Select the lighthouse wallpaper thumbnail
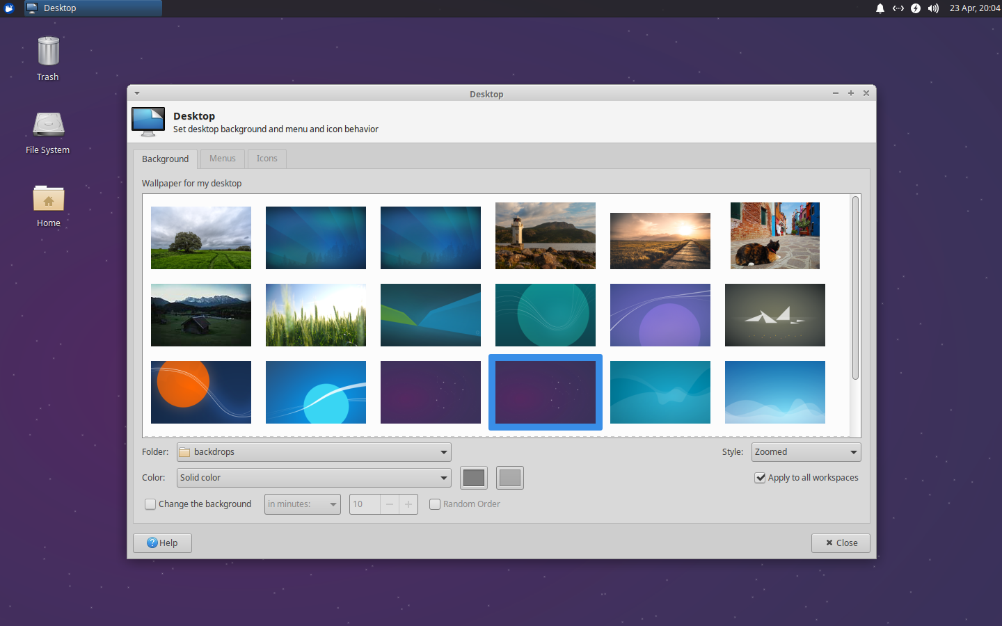This screenshot has height=626, width=1002. (545, 236)
